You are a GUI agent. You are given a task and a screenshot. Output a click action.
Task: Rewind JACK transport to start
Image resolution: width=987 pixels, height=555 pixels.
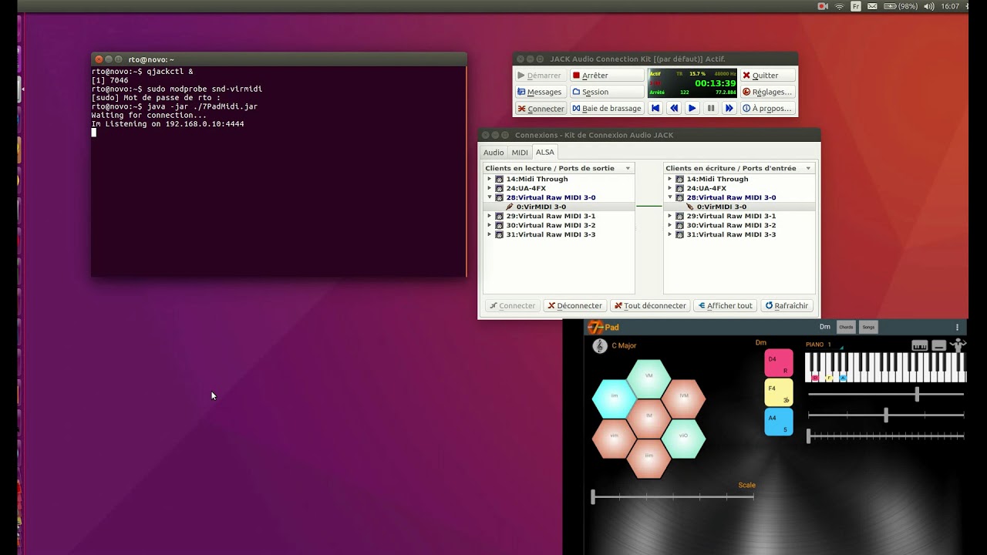point(655,109)
